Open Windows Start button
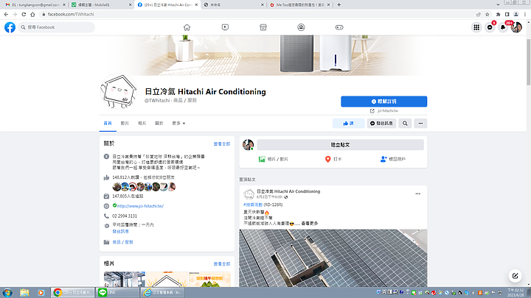The image size is (531, 298). pyautogui.click(x=7, y=292)
